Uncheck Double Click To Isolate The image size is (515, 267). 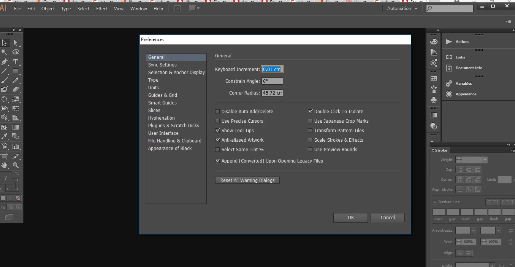pyautogui.click(x=310, y=112)
